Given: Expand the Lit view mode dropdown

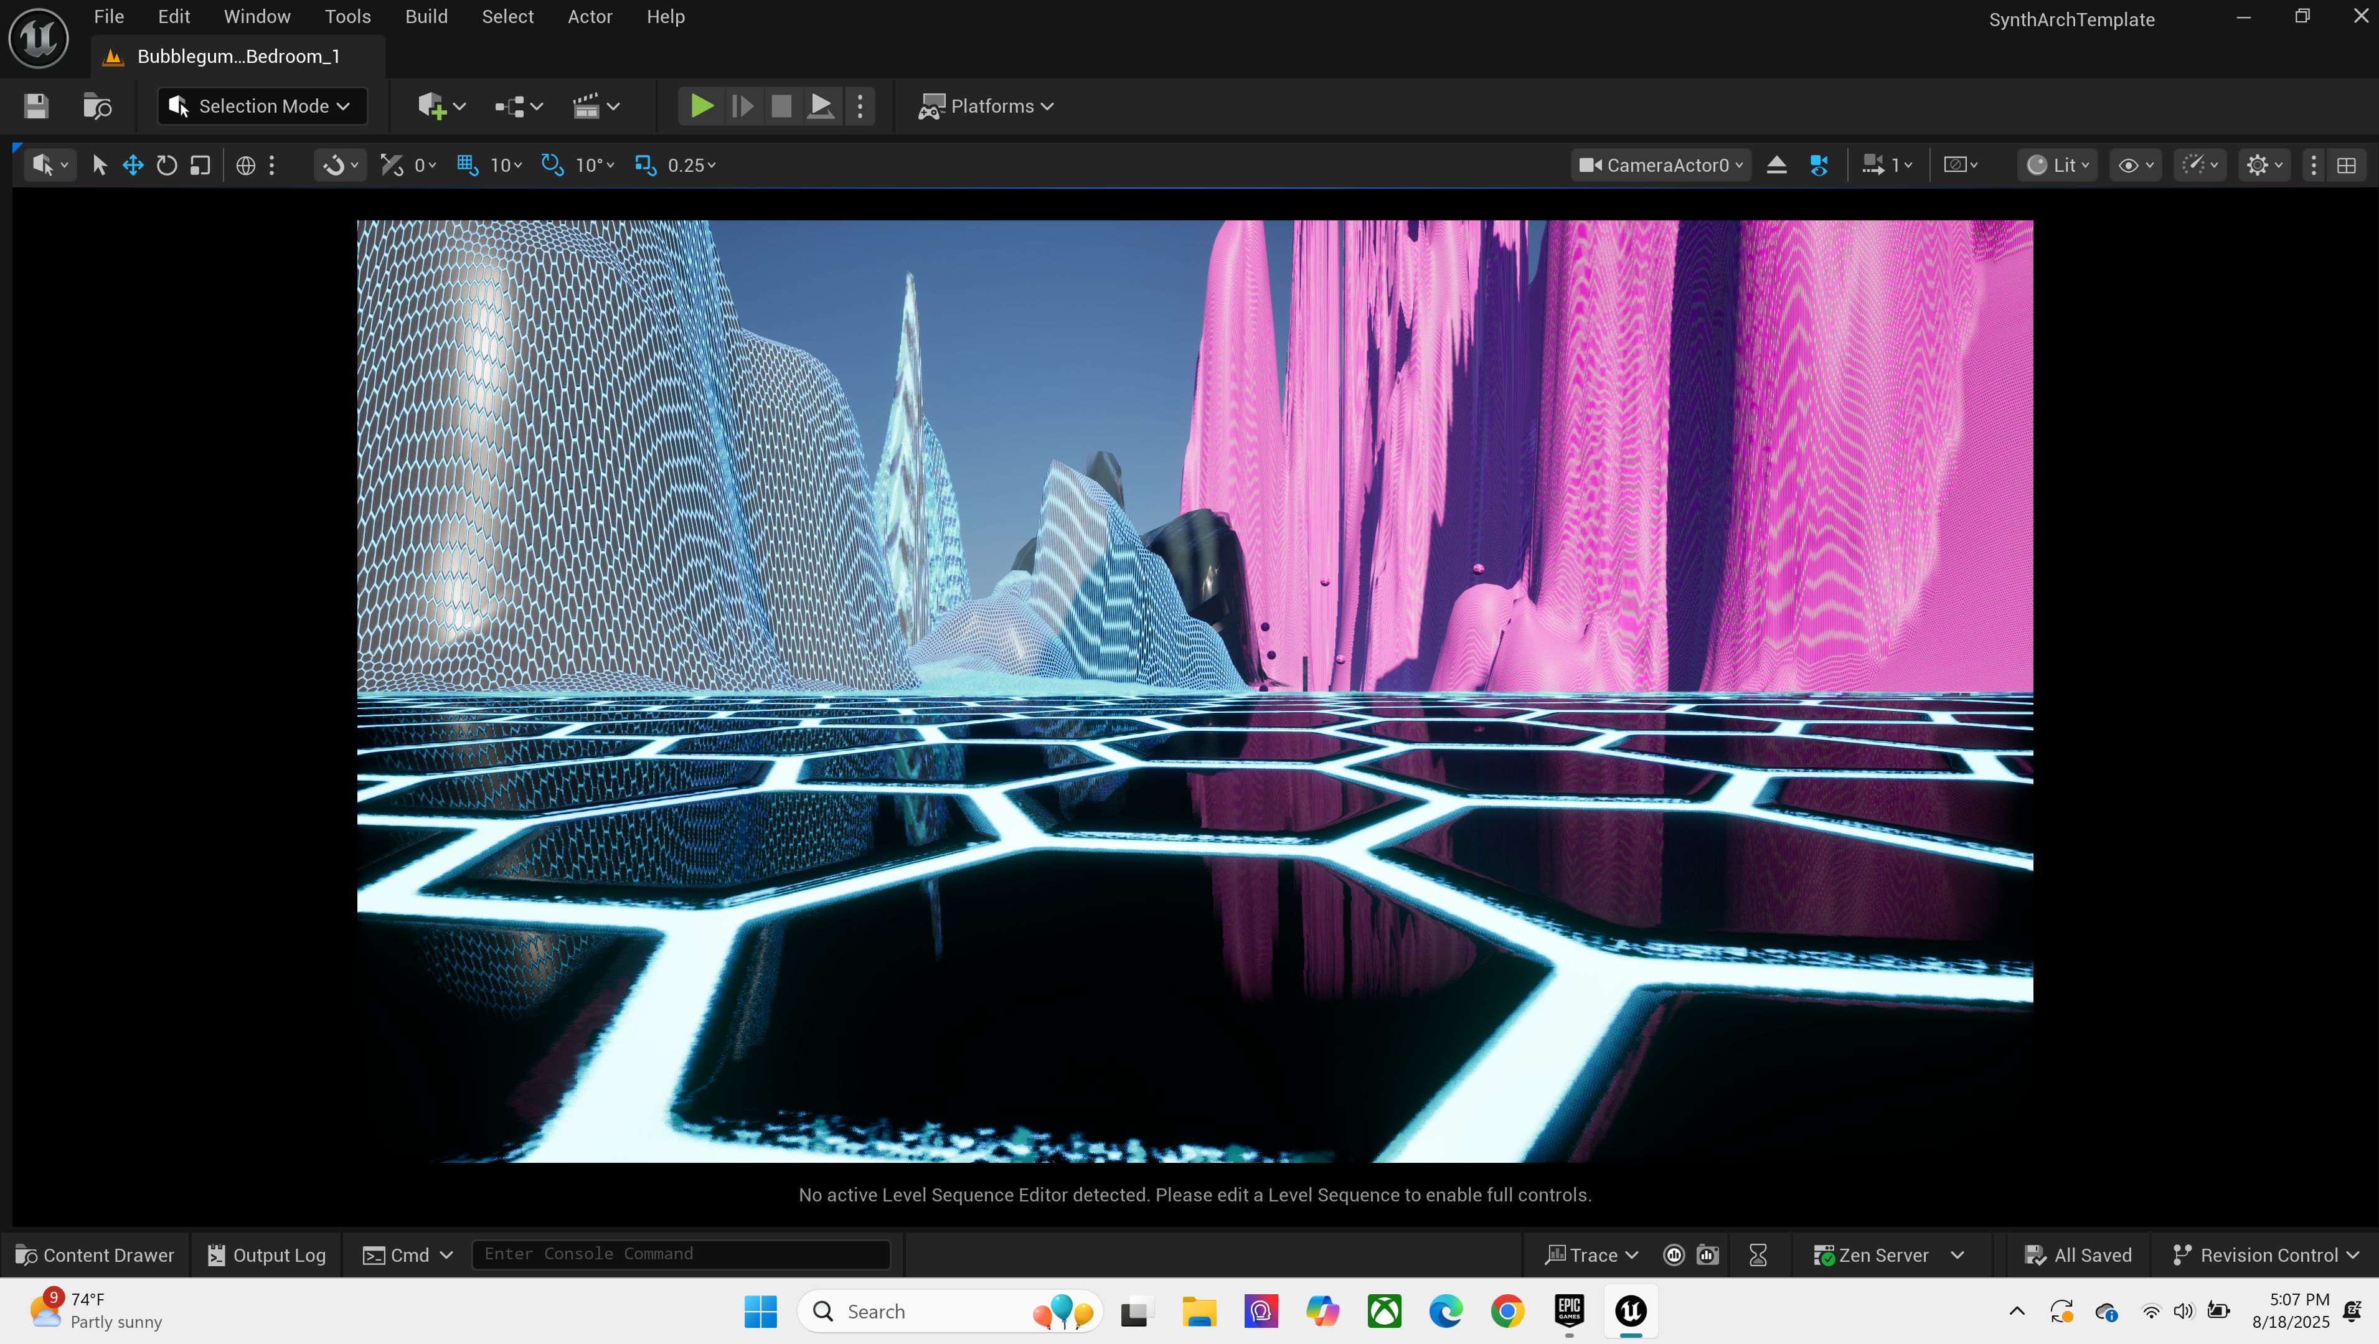Looking at the screenshot, I should click(2058, 165).
